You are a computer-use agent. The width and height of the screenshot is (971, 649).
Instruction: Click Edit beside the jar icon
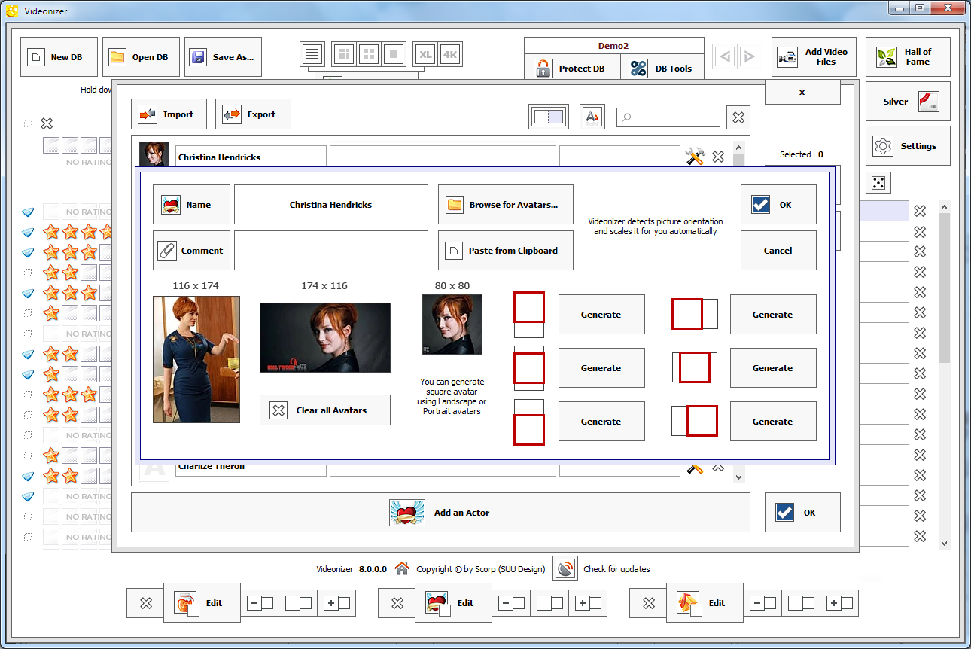tap(202, 602)
